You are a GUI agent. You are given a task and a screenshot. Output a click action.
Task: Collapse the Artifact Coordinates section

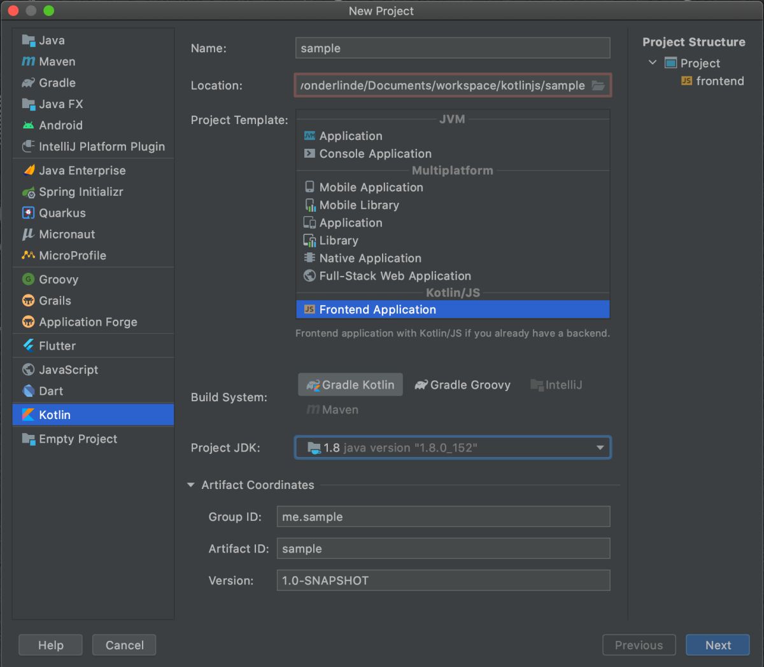190,485
